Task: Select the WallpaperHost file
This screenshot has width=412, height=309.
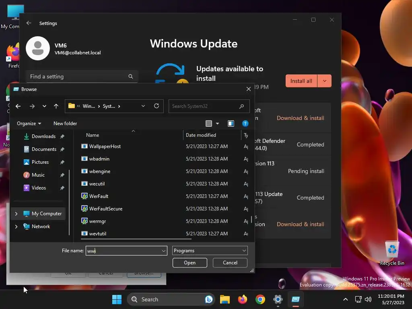Action: (x=105, y=146)
